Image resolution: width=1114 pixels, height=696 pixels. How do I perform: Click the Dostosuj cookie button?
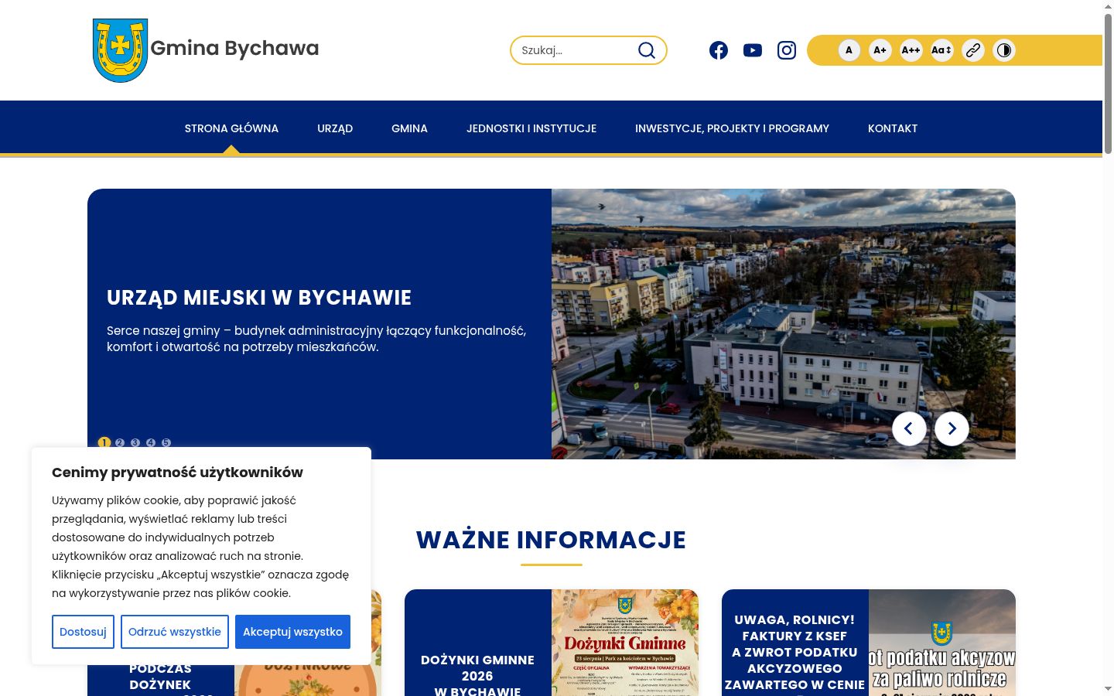(83, 632)
